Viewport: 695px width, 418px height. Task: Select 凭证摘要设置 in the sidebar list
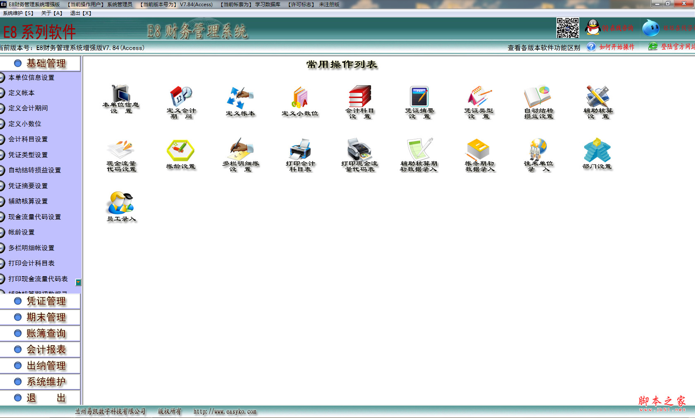click(x=28, y=186)
